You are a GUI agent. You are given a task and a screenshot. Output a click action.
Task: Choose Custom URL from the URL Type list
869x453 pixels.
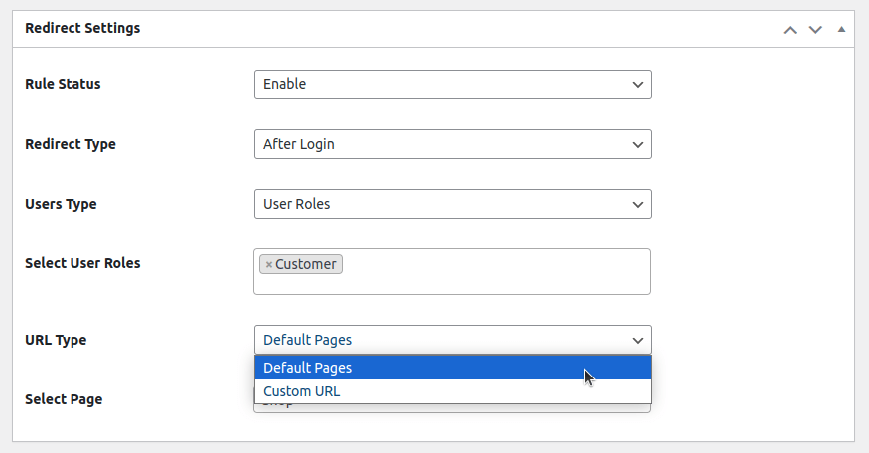click(x=302, y=391)
